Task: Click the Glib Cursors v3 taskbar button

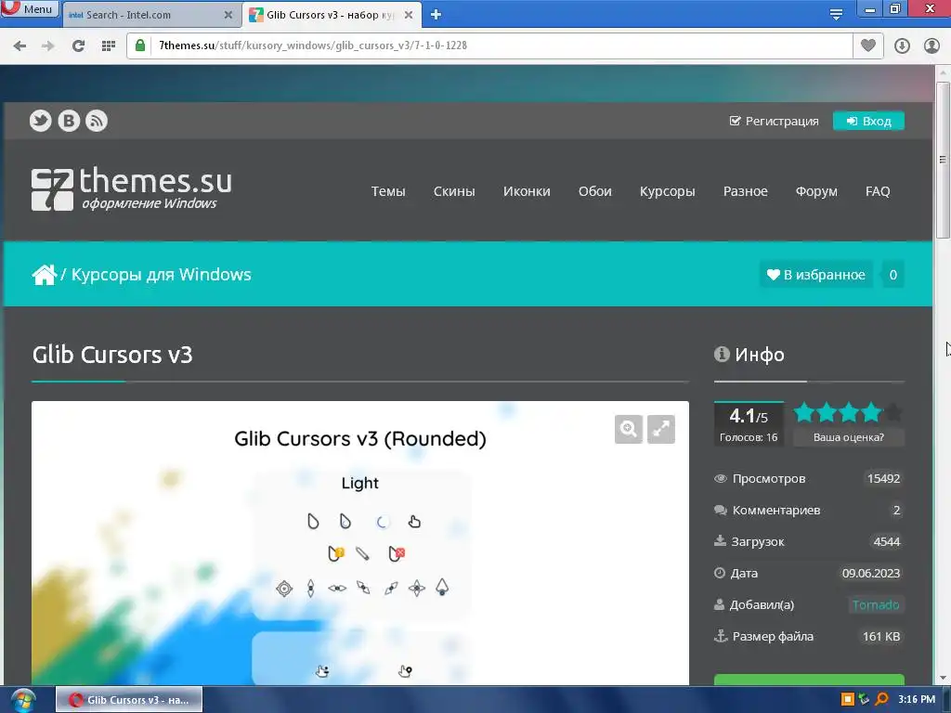Action: point(129,700)
